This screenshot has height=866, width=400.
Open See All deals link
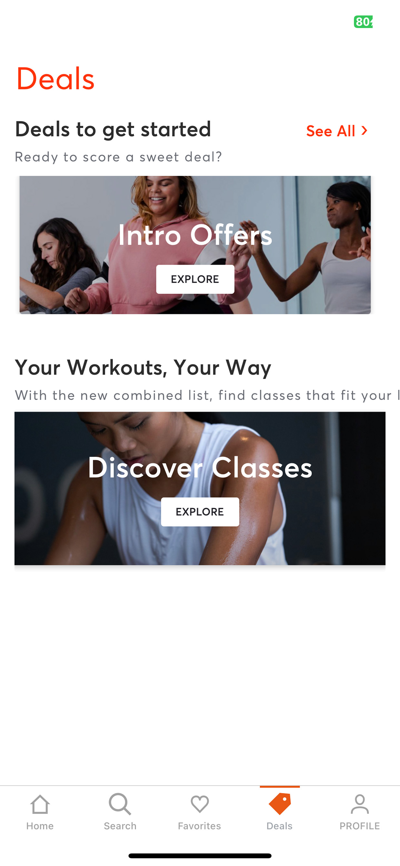(x=337, y=131)
